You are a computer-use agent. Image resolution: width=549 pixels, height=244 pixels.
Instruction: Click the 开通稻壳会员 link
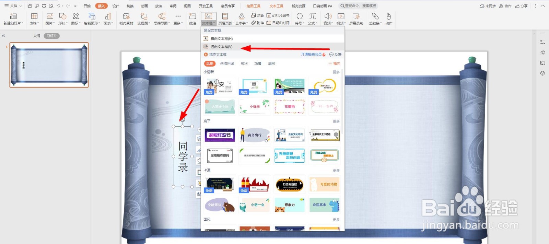coord(313,55)
